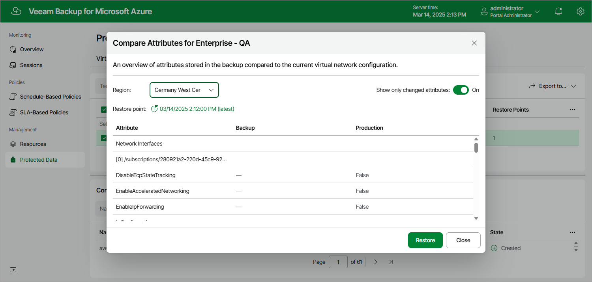Click the Resources layers icon

[13, 144]
